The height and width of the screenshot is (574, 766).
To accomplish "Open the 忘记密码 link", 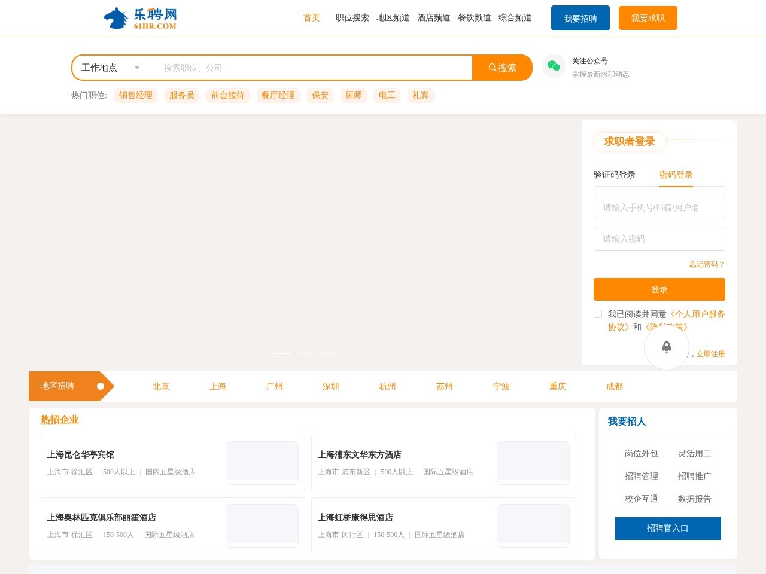I will [706, 264].
